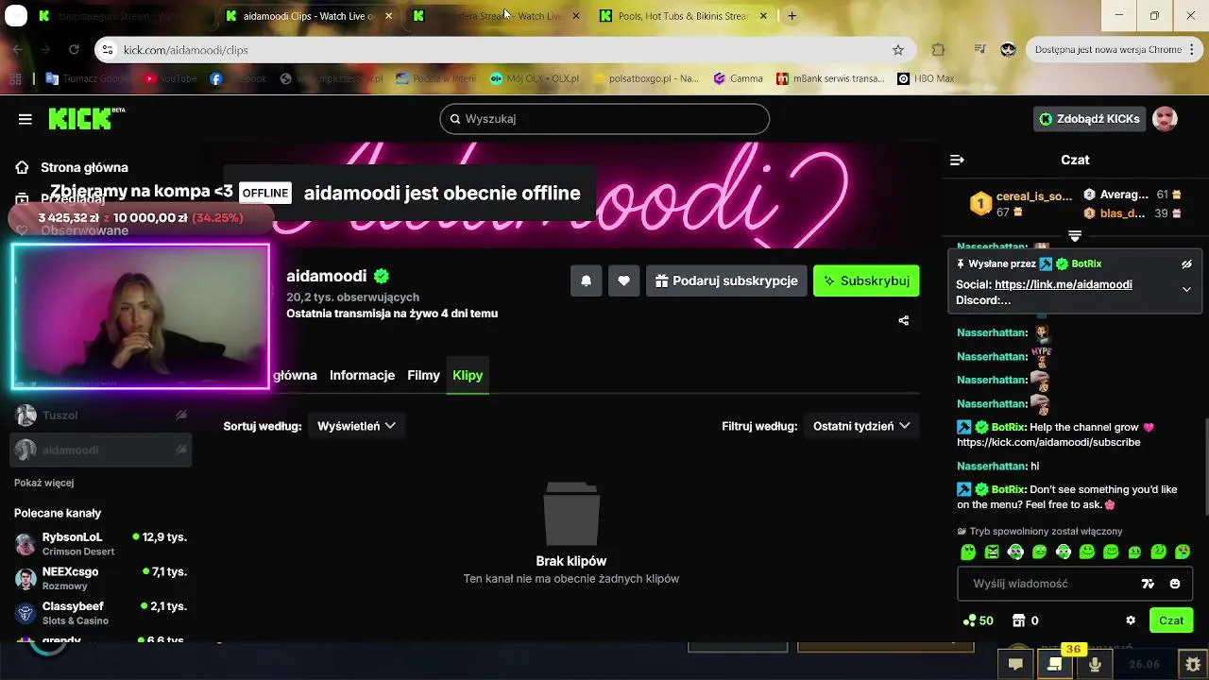1209x680 pixels.
Task: Reload the page in Chrome
Action: [74, 50]
